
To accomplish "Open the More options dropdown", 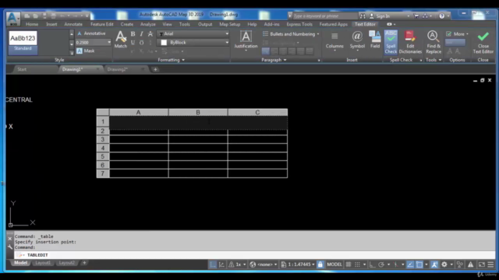I will click(457, 34).
